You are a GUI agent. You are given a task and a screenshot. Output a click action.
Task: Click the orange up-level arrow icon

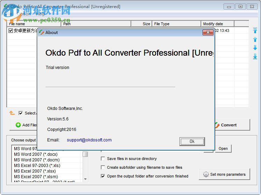12,113
